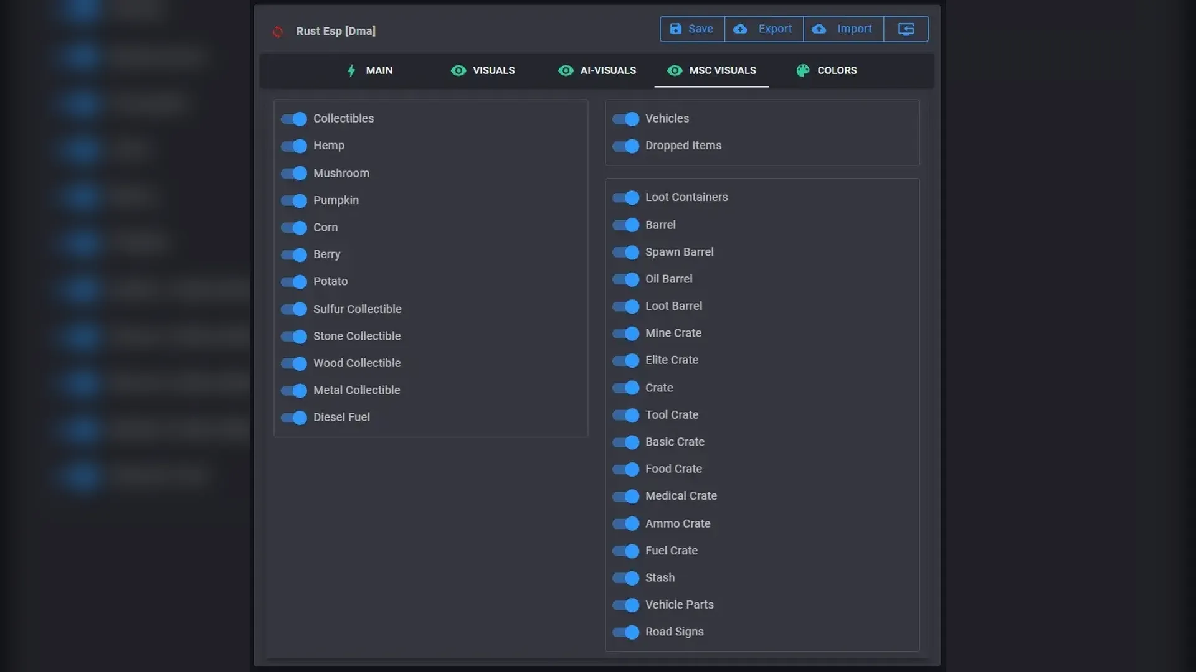Viewport: 1196px width, 672px height.
Task: Turn off Vehicles toggle
Action: pyautogui.click(x=625, y=119)
